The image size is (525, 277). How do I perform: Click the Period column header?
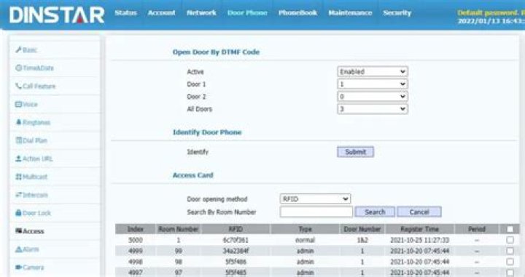pos(477,229)
